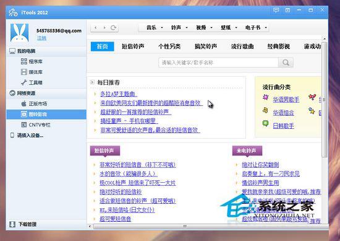Viewport: 340px width, 241px height.
Task: Switch to the 经典影视 tab
Action: tap(279, 46)
